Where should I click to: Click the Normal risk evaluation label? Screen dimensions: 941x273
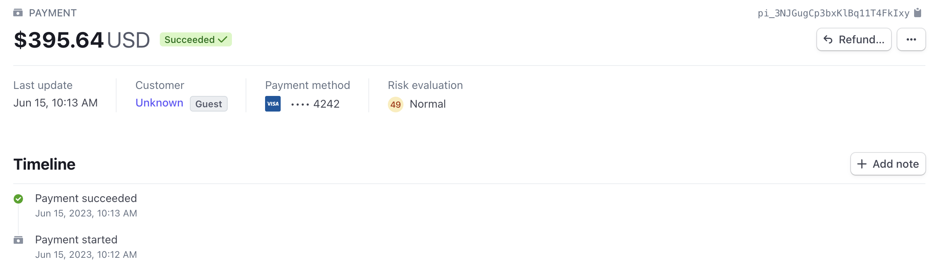(428, 104)
